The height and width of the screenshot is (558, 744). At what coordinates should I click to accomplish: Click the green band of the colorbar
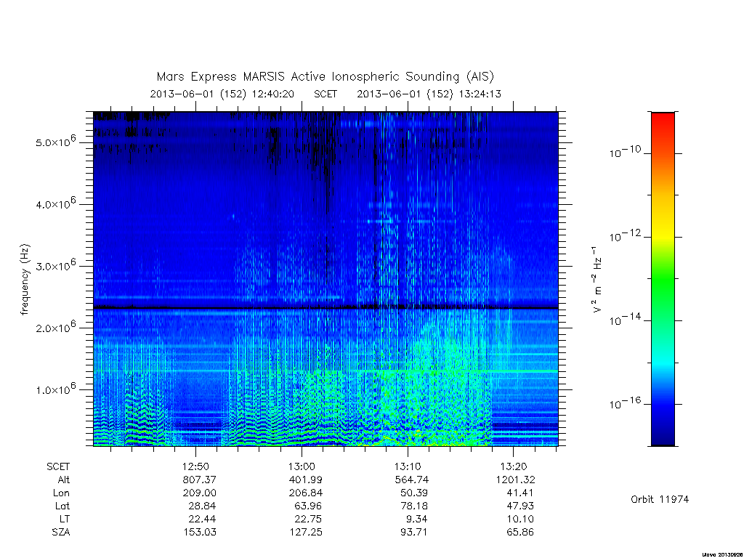(663, 280)
